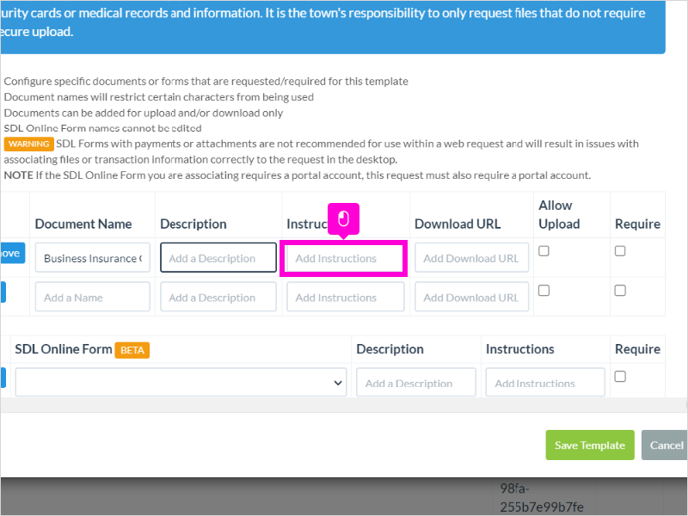Click SDL form Add a Description field
The width and height of the screenshot is (688, 516).
(x=416, y=382)
